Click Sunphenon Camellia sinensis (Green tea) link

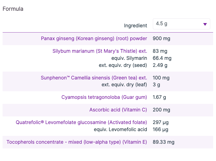[94, 78]
